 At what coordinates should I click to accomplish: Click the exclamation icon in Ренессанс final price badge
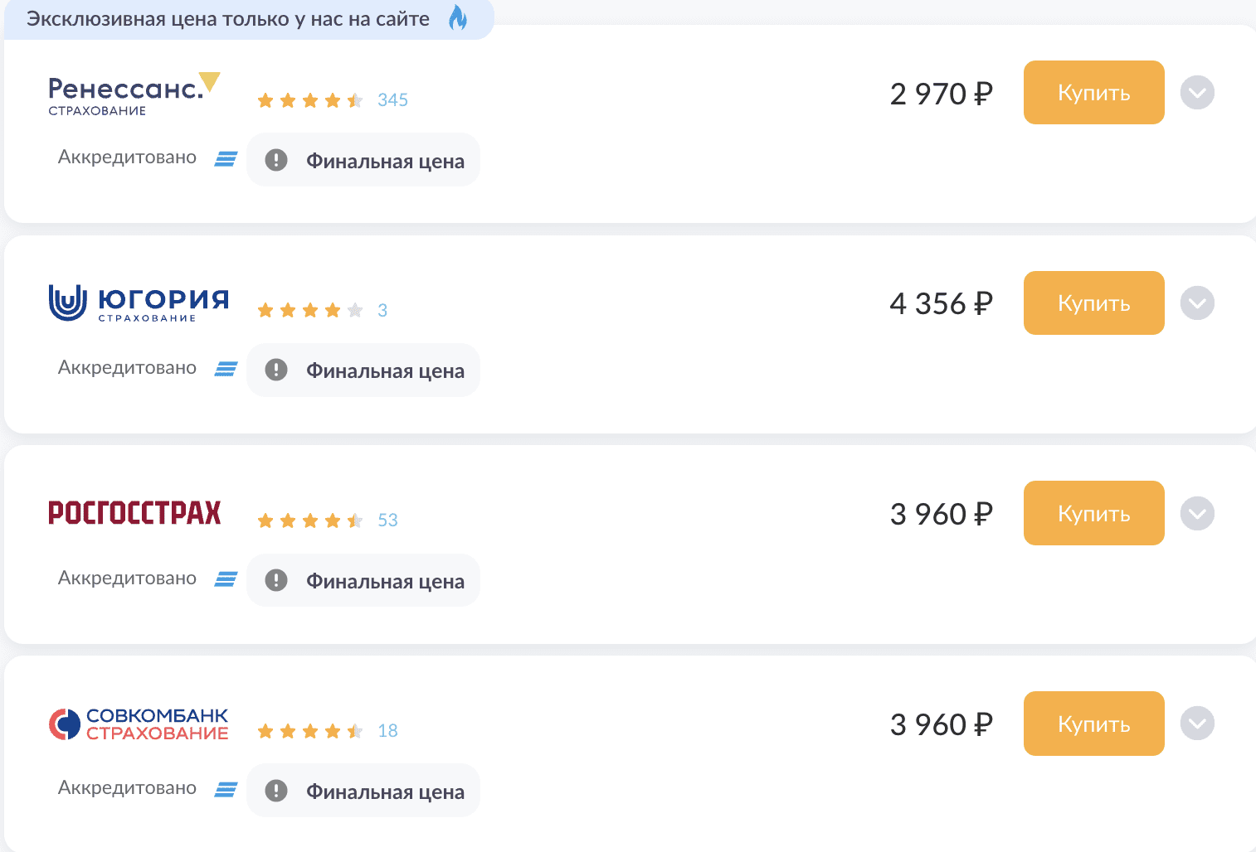click(x=276, y=160)
